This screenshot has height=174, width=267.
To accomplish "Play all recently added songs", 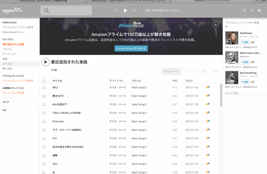I will [45, 62].
